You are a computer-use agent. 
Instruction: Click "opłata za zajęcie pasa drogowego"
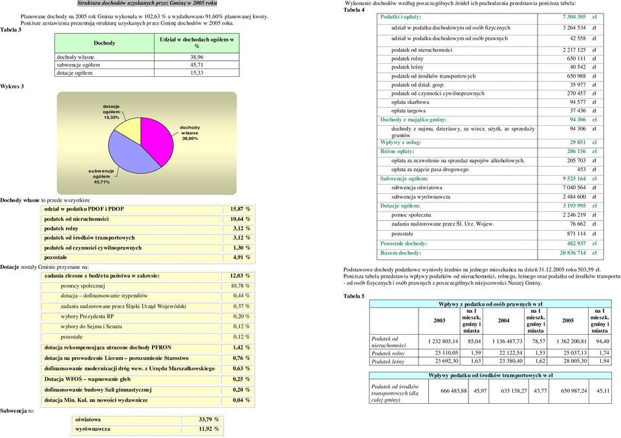pyautogui.click(x=430, y=169)
